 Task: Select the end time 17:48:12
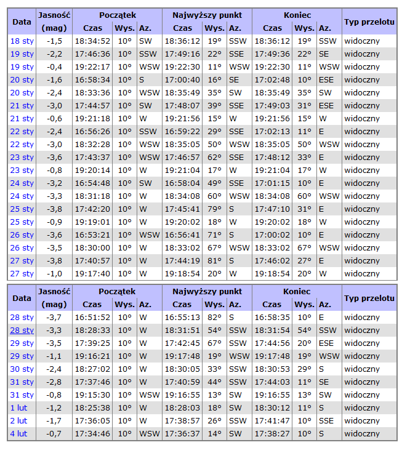pos(272,158)
